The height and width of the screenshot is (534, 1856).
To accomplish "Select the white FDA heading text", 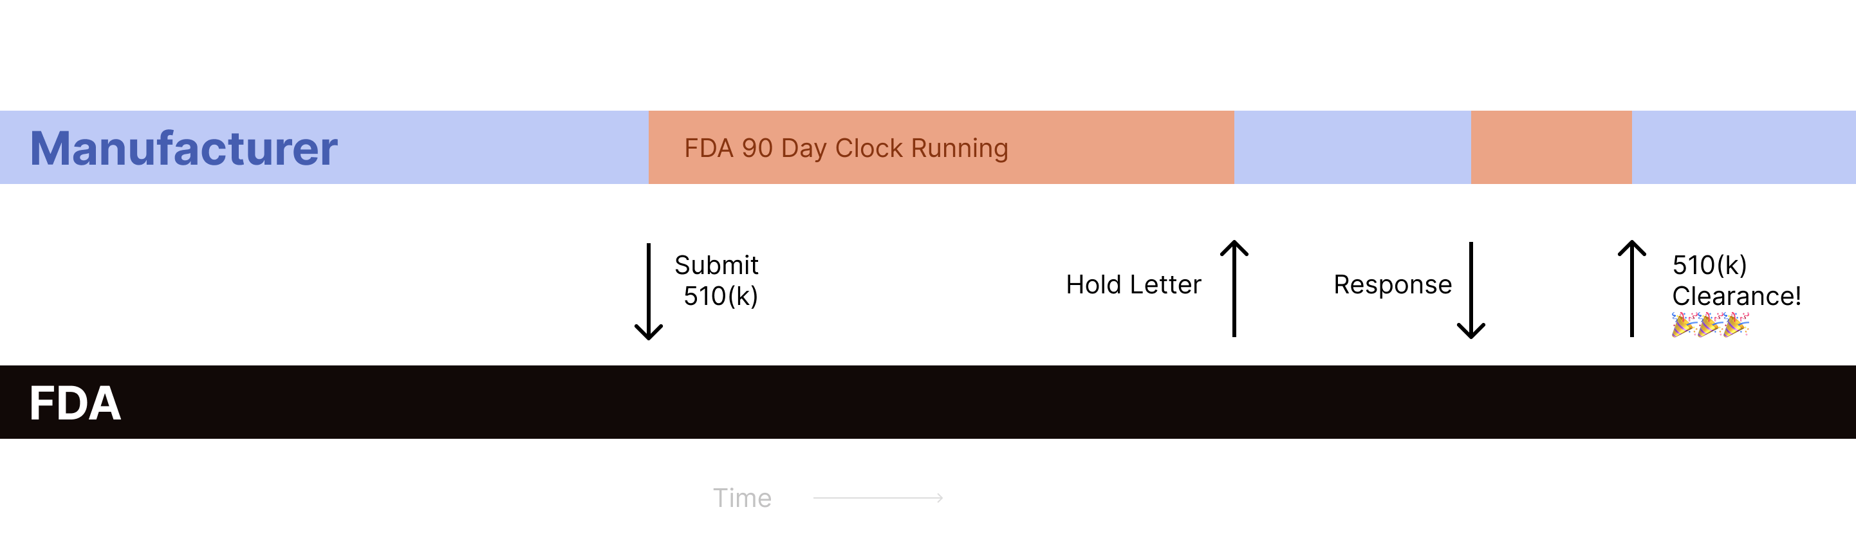I will (75, 403).
